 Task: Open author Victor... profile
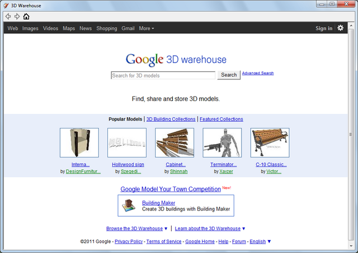click(274, 171)
